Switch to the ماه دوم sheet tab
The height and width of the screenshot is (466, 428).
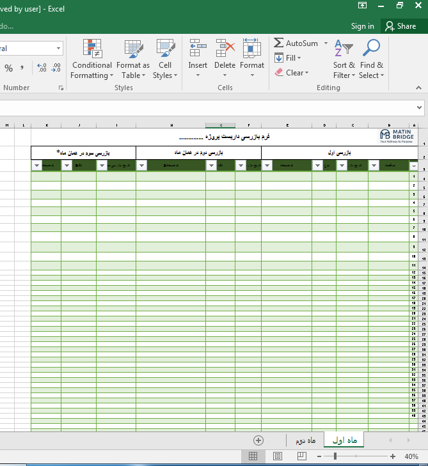coord(305,440)
